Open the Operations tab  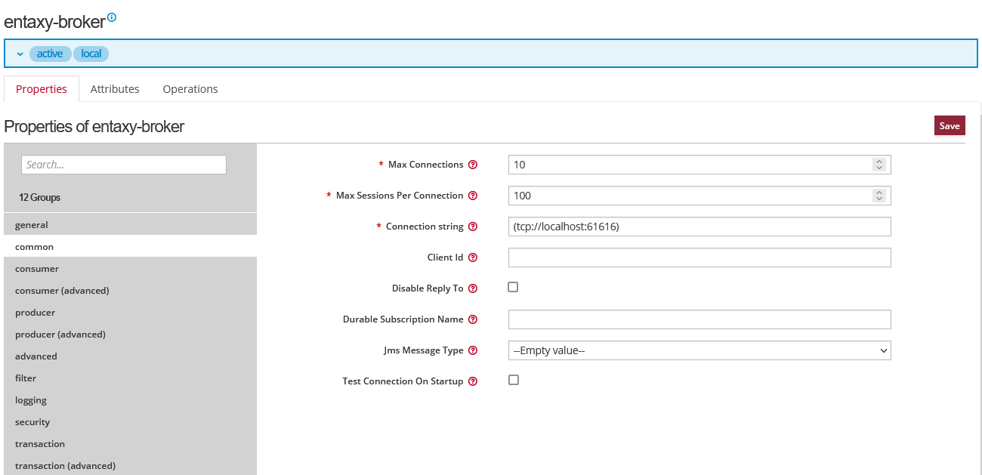[190, 89]
